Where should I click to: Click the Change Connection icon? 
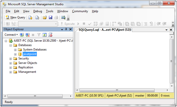click(14, 24)
